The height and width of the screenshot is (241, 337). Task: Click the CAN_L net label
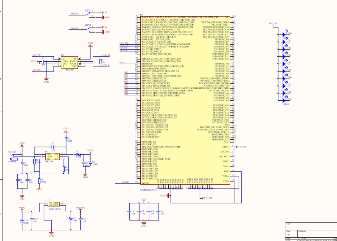pyautogui.click(x=106, y=65)
